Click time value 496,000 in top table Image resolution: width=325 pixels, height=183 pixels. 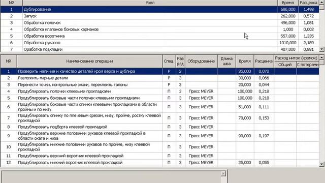click(288, 22)
